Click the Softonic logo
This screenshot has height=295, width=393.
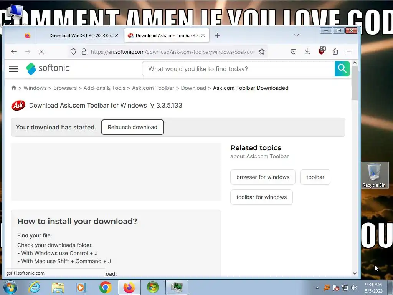48,68
